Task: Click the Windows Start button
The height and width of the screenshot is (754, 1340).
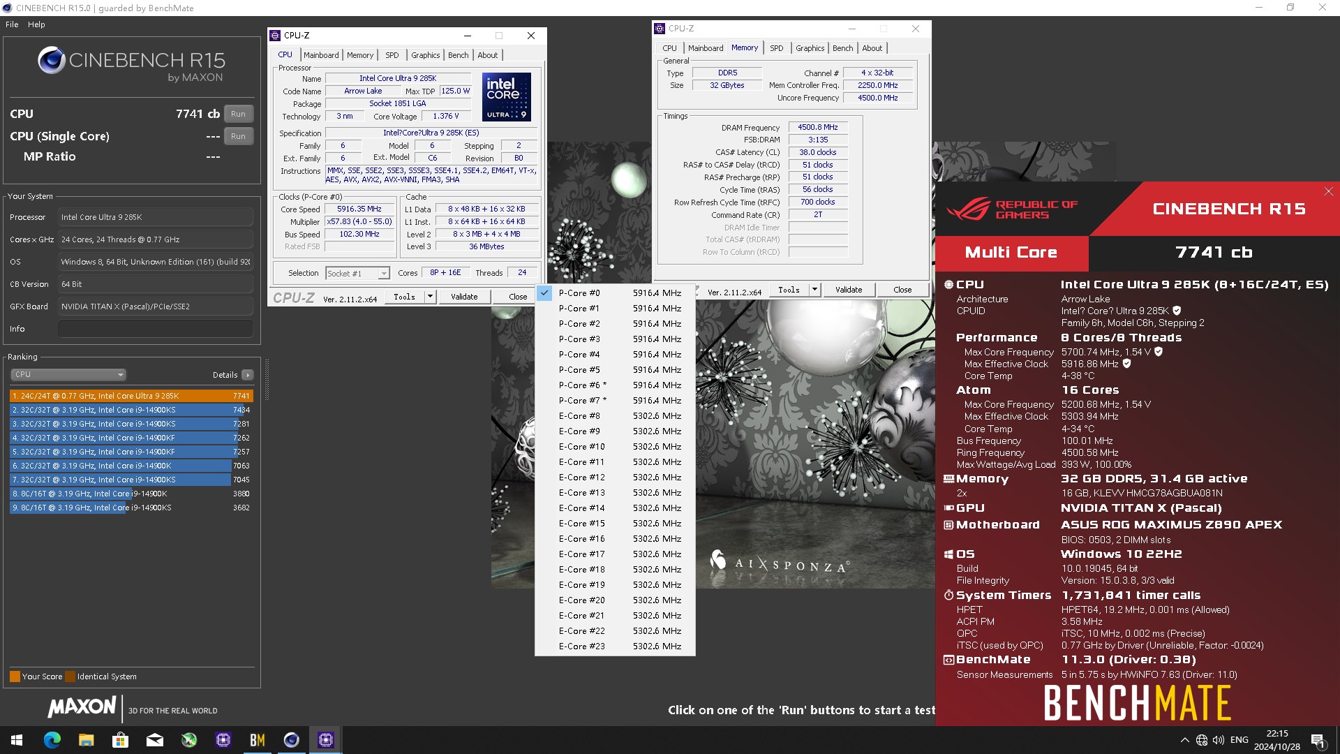Action: click(17, 740)
